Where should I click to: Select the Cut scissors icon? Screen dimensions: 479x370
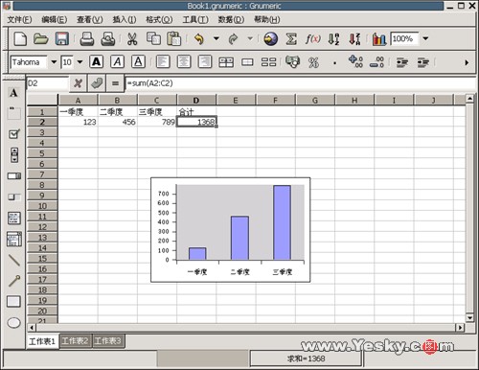pos(132,38)
